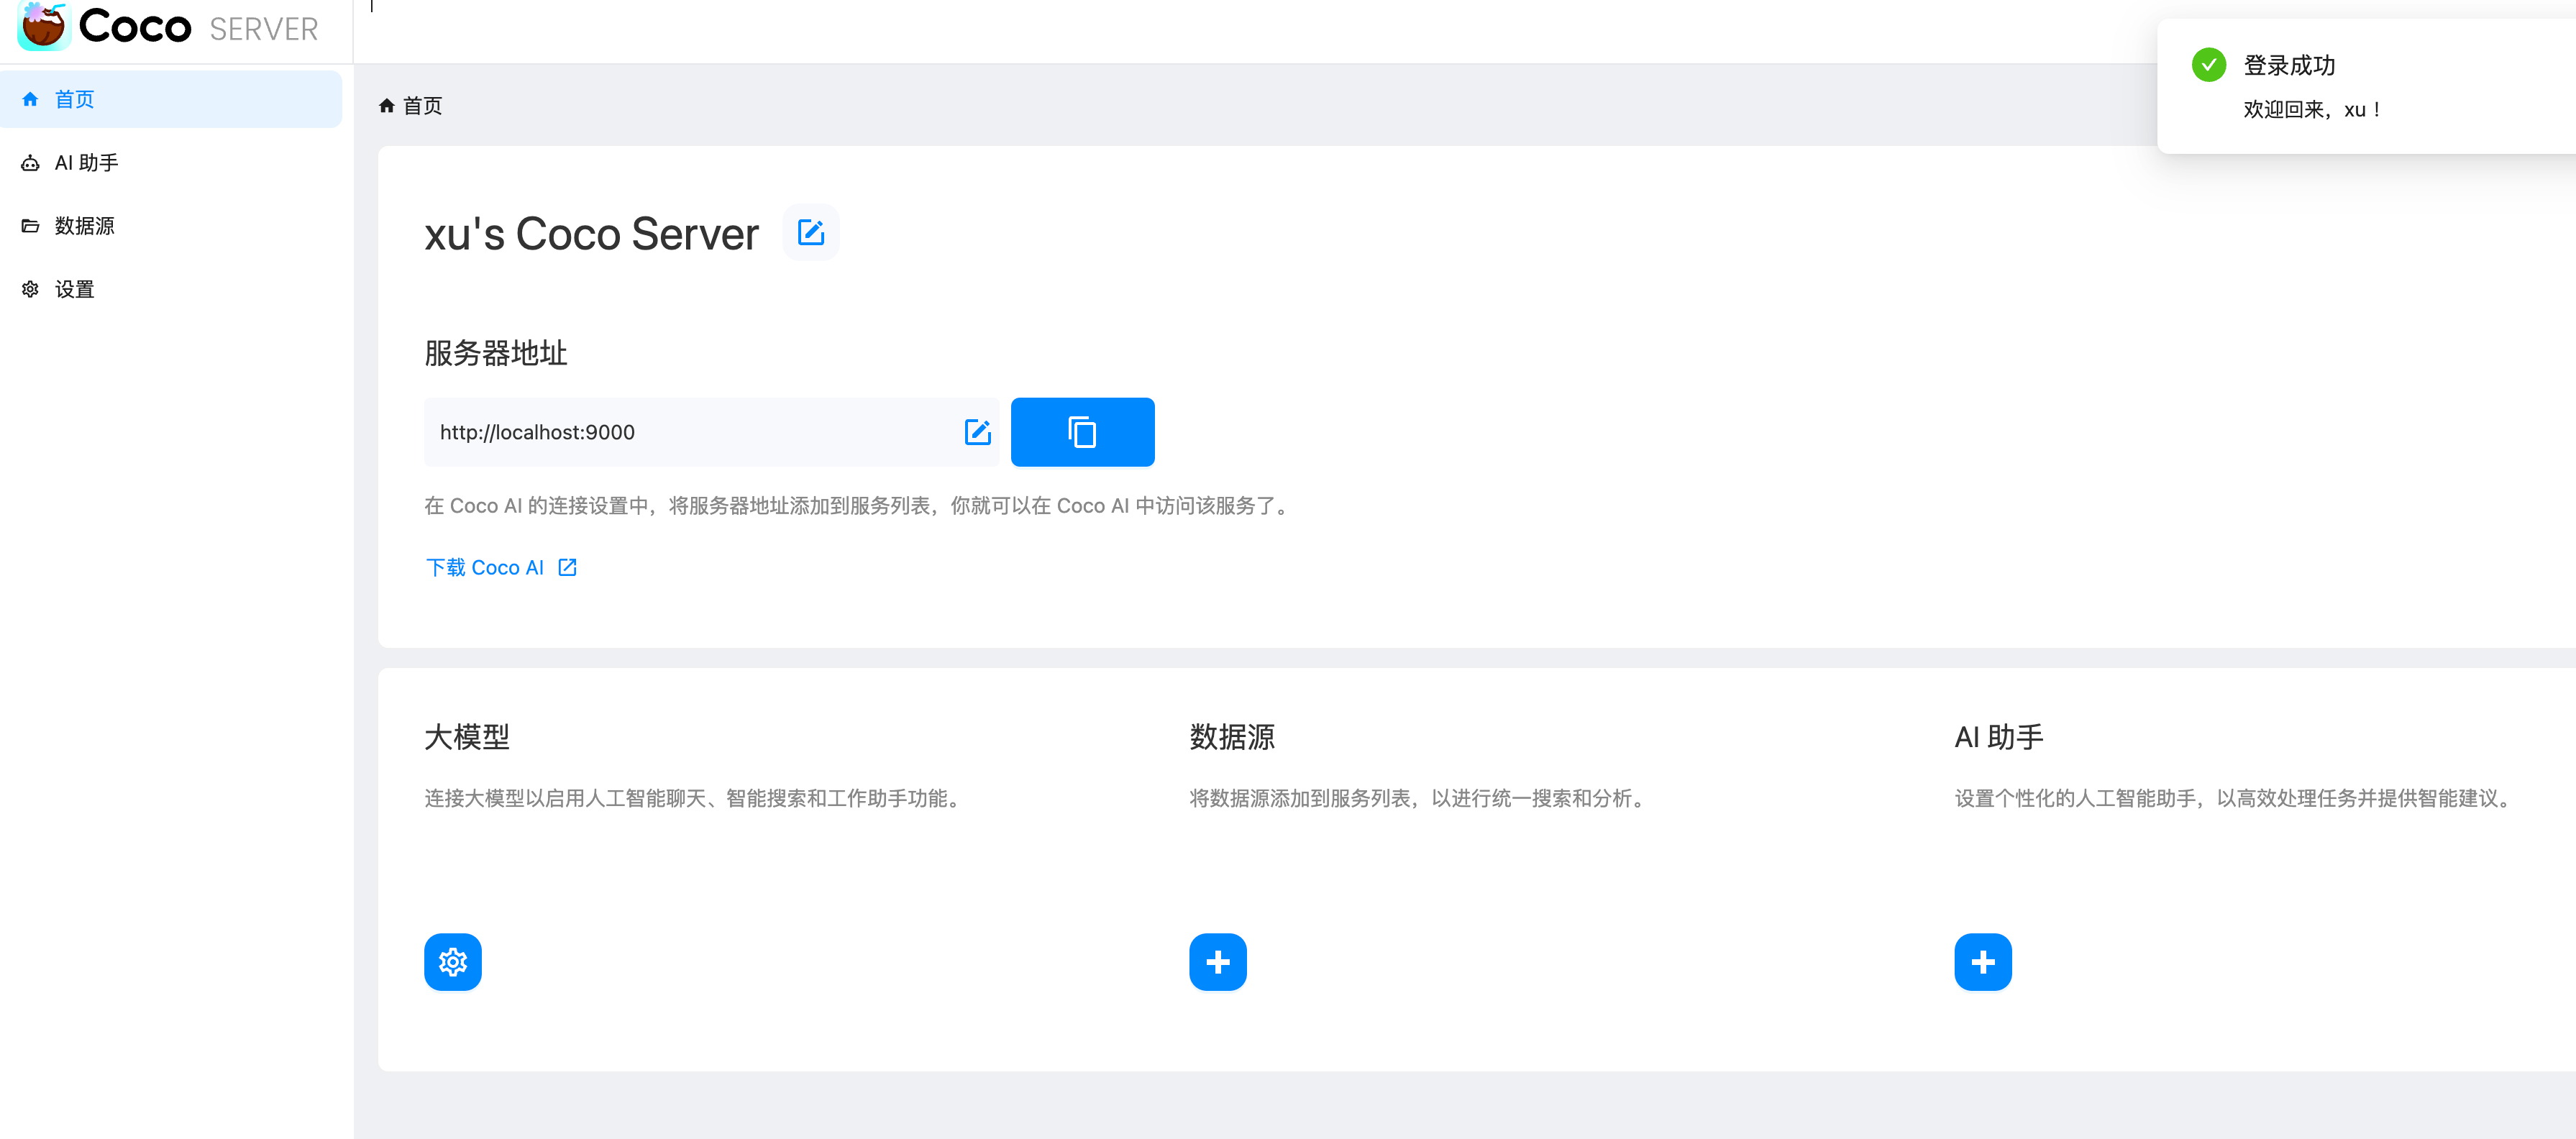Open 设置 in the sidebar
Screen dimensions: 2576x1139
point(73,289)
